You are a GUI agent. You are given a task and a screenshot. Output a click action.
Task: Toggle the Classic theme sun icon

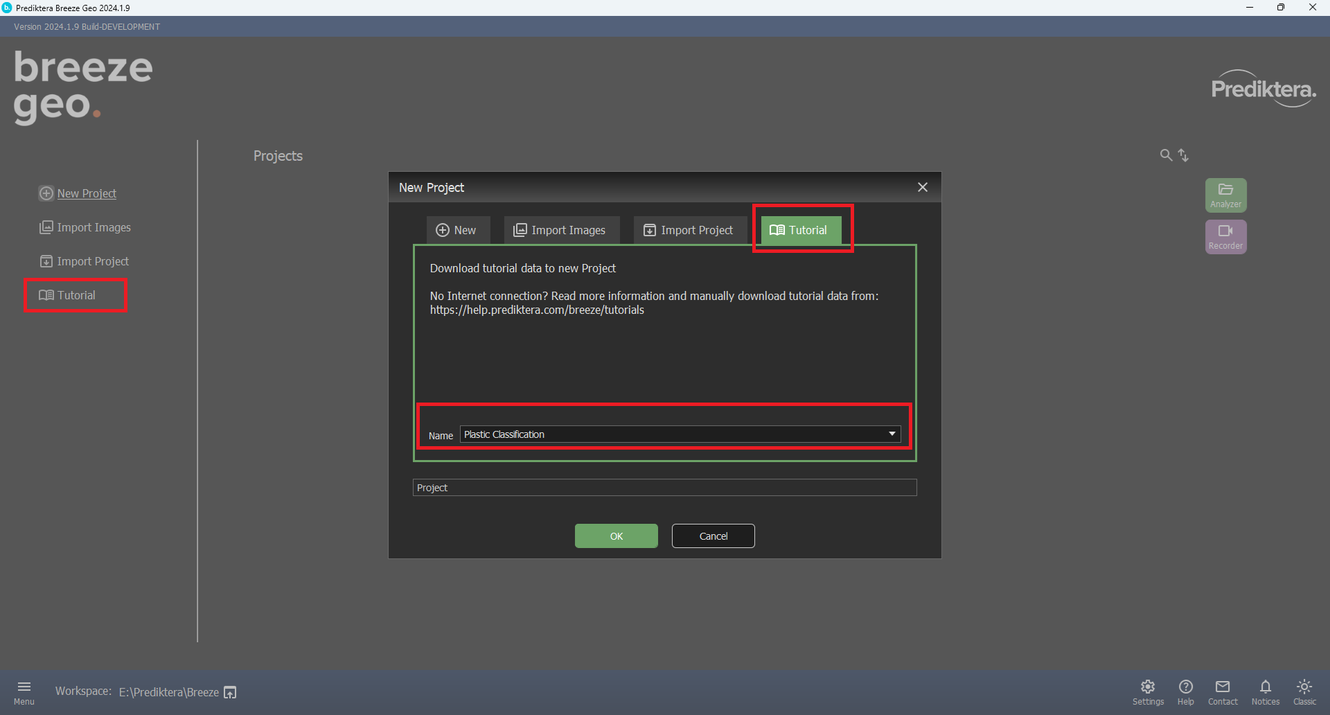1304,691
